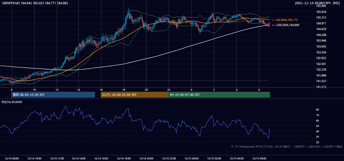Click RSI scale level 60
Image resolution: width=344 pixels, height=161 pixels.
[x=317, y=120]
